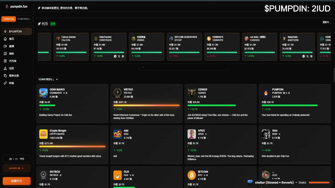
Task: Open 指标 chart icon in sidebar
Action: [5, 54]
